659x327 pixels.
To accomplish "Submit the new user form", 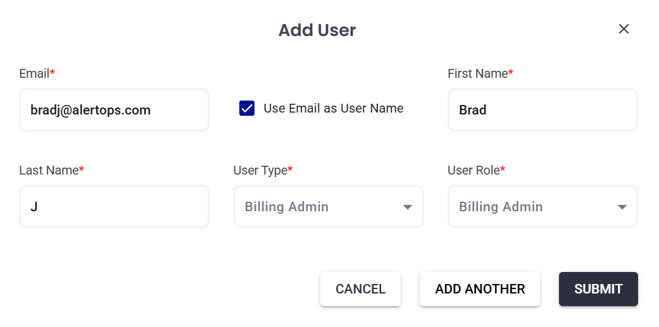I will pos(598,289).
